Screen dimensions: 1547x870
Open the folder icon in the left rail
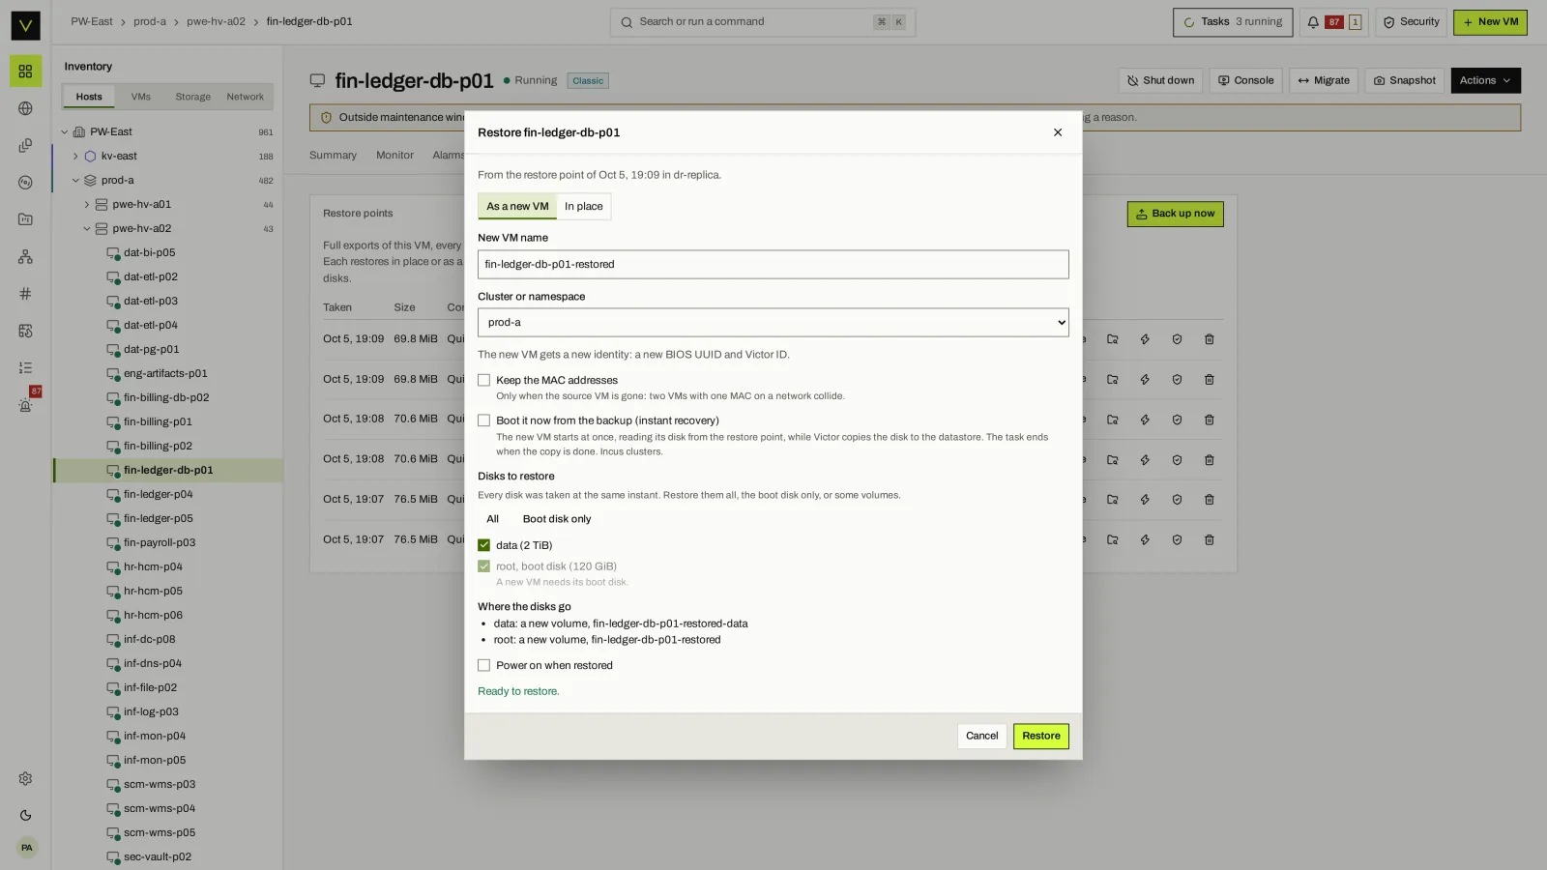click(25, 219)
